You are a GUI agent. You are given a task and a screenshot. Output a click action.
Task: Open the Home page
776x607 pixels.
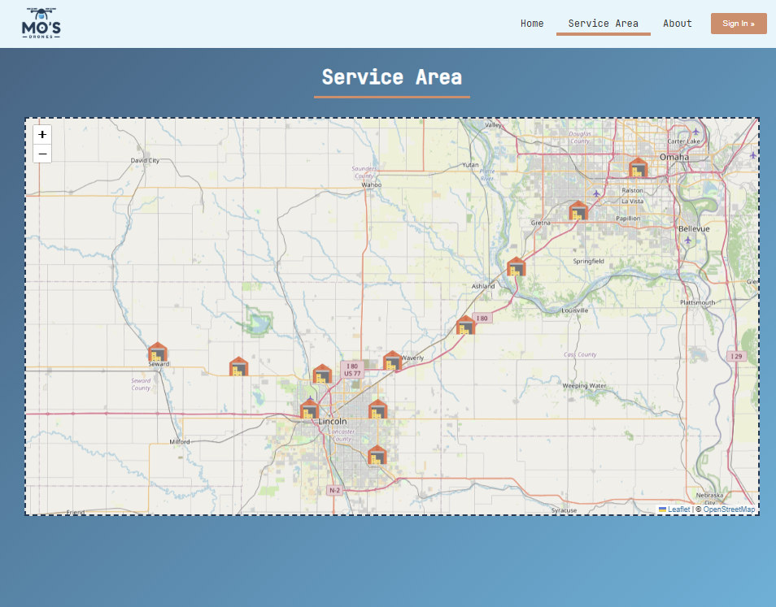[x=532, y=24]
